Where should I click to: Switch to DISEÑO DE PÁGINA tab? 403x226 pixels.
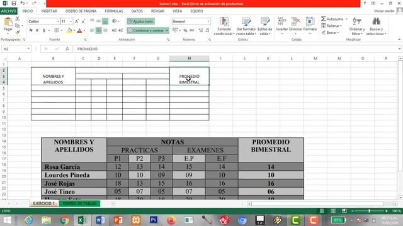click(81, 11)
